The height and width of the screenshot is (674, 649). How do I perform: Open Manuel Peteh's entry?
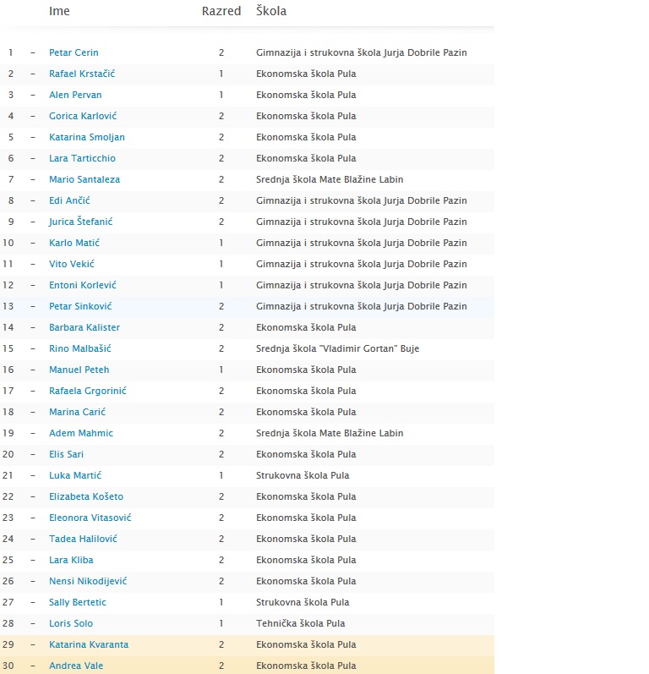pos(79,370)
